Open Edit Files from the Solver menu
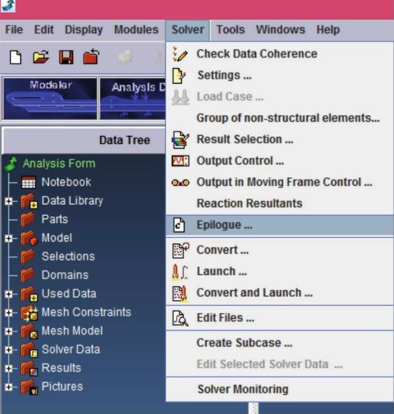 point(225,318)
